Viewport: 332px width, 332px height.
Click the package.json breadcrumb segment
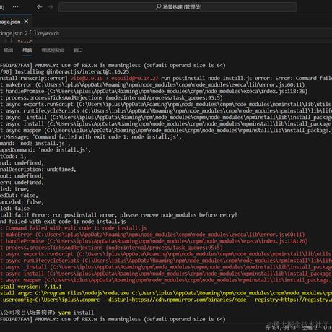12,33
